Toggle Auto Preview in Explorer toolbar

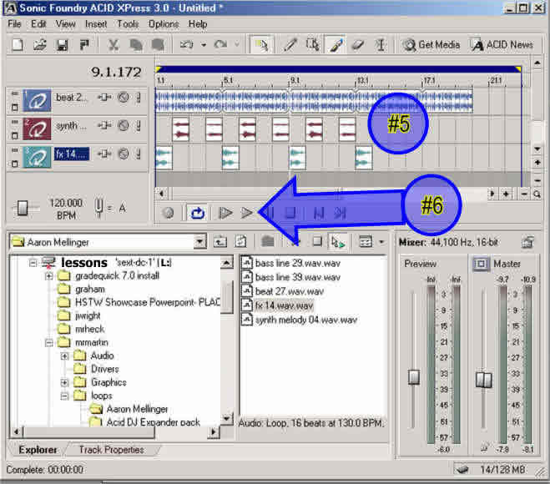pyautogui.click(x=338, y=241)
